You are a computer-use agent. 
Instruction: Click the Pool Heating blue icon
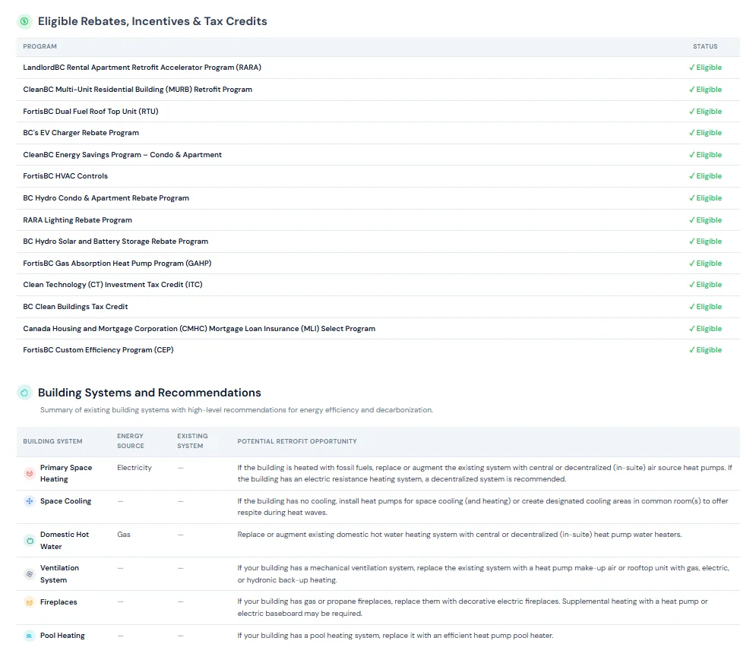(30, 636)
